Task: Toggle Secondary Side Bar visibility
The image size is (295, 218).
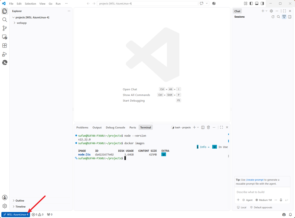Action: (262, 3)
